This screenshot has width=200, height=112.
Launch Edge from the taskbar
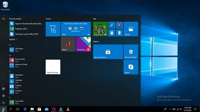coord(25,109)
